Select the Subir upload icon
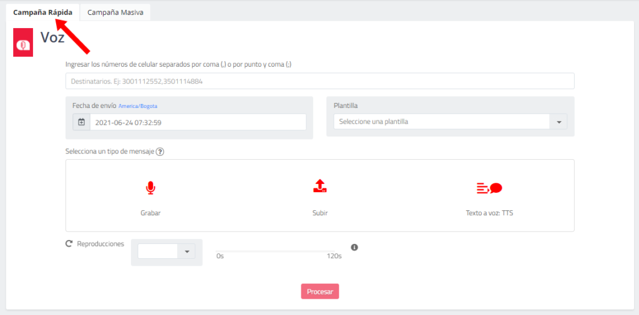 coord(319,186)
